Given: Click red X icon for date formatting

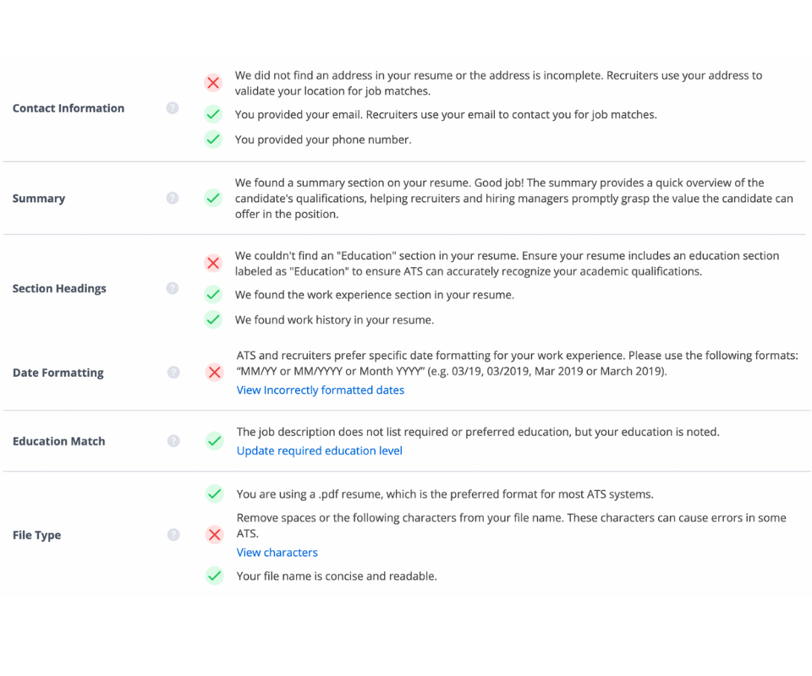Looking at the screenshot, I should (x=214, y=372).
